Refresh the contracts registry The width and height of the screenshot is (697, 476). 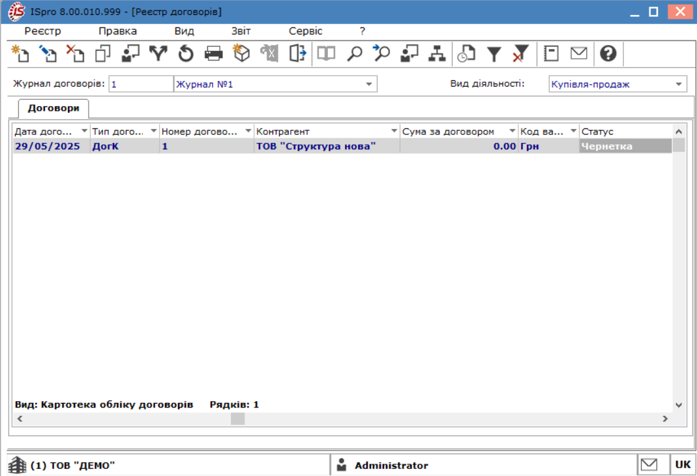[x=186, y=53]
